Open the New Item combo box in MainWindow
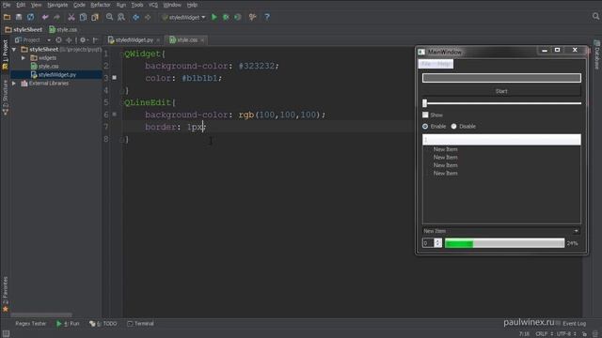This screenshot has height=338, width=602. coord(501,231)
